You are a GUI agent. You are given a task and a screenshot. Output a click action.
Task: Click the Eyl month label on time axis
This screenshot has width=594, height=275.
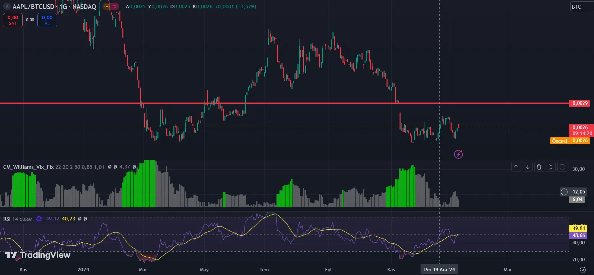click(x=328, y=270)
